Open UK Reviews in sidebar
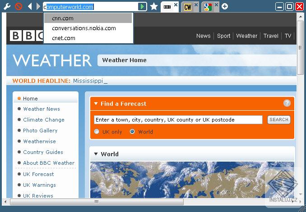This screenshot has height=212, width=306. click(x=38, y=195)
